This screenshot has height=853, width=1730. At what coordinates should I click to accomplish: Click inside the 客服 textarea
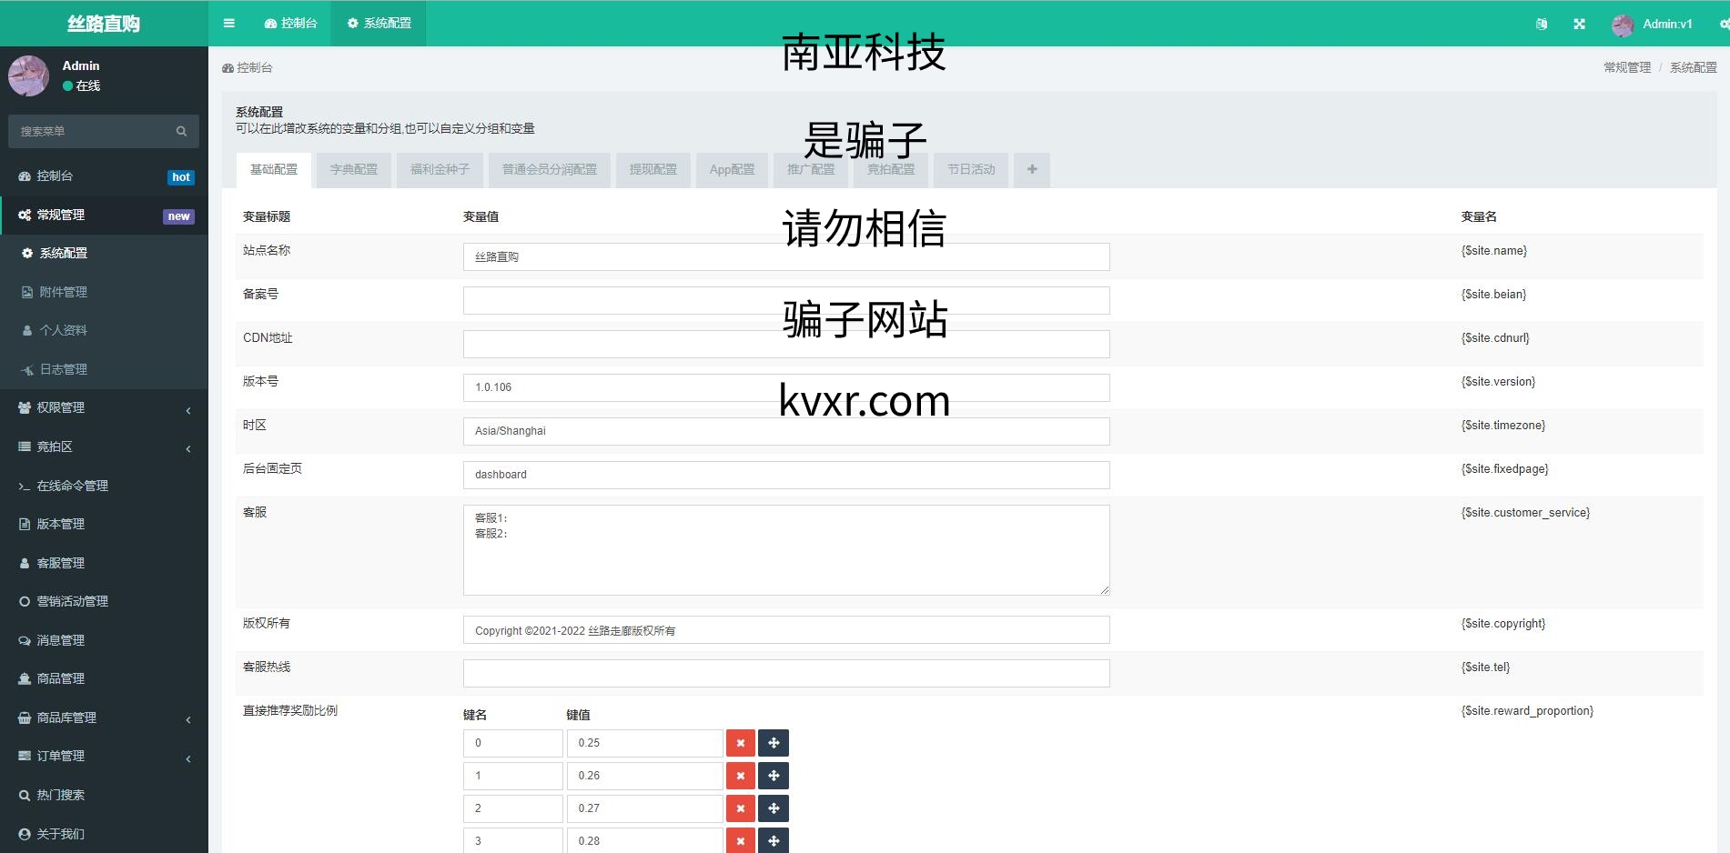coord(786,550)
